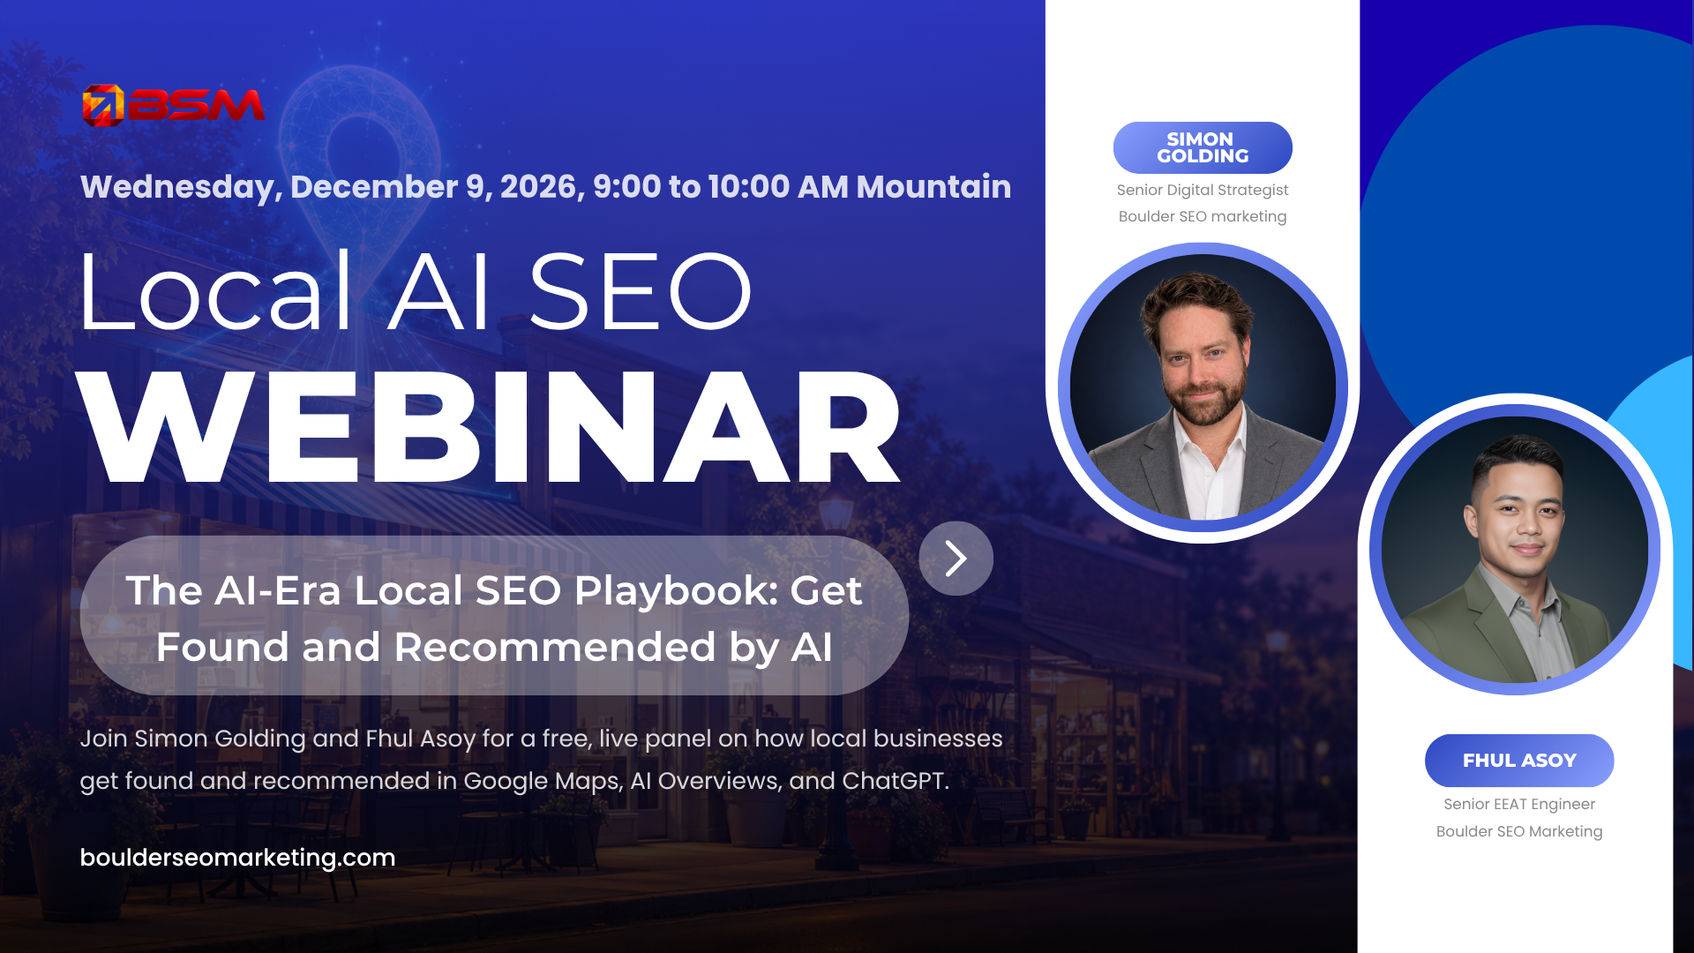Open the boulderseomarketing.com link
Image resolution: width=1694 pixels, height=953 pixels.
[x=237, y=858]
